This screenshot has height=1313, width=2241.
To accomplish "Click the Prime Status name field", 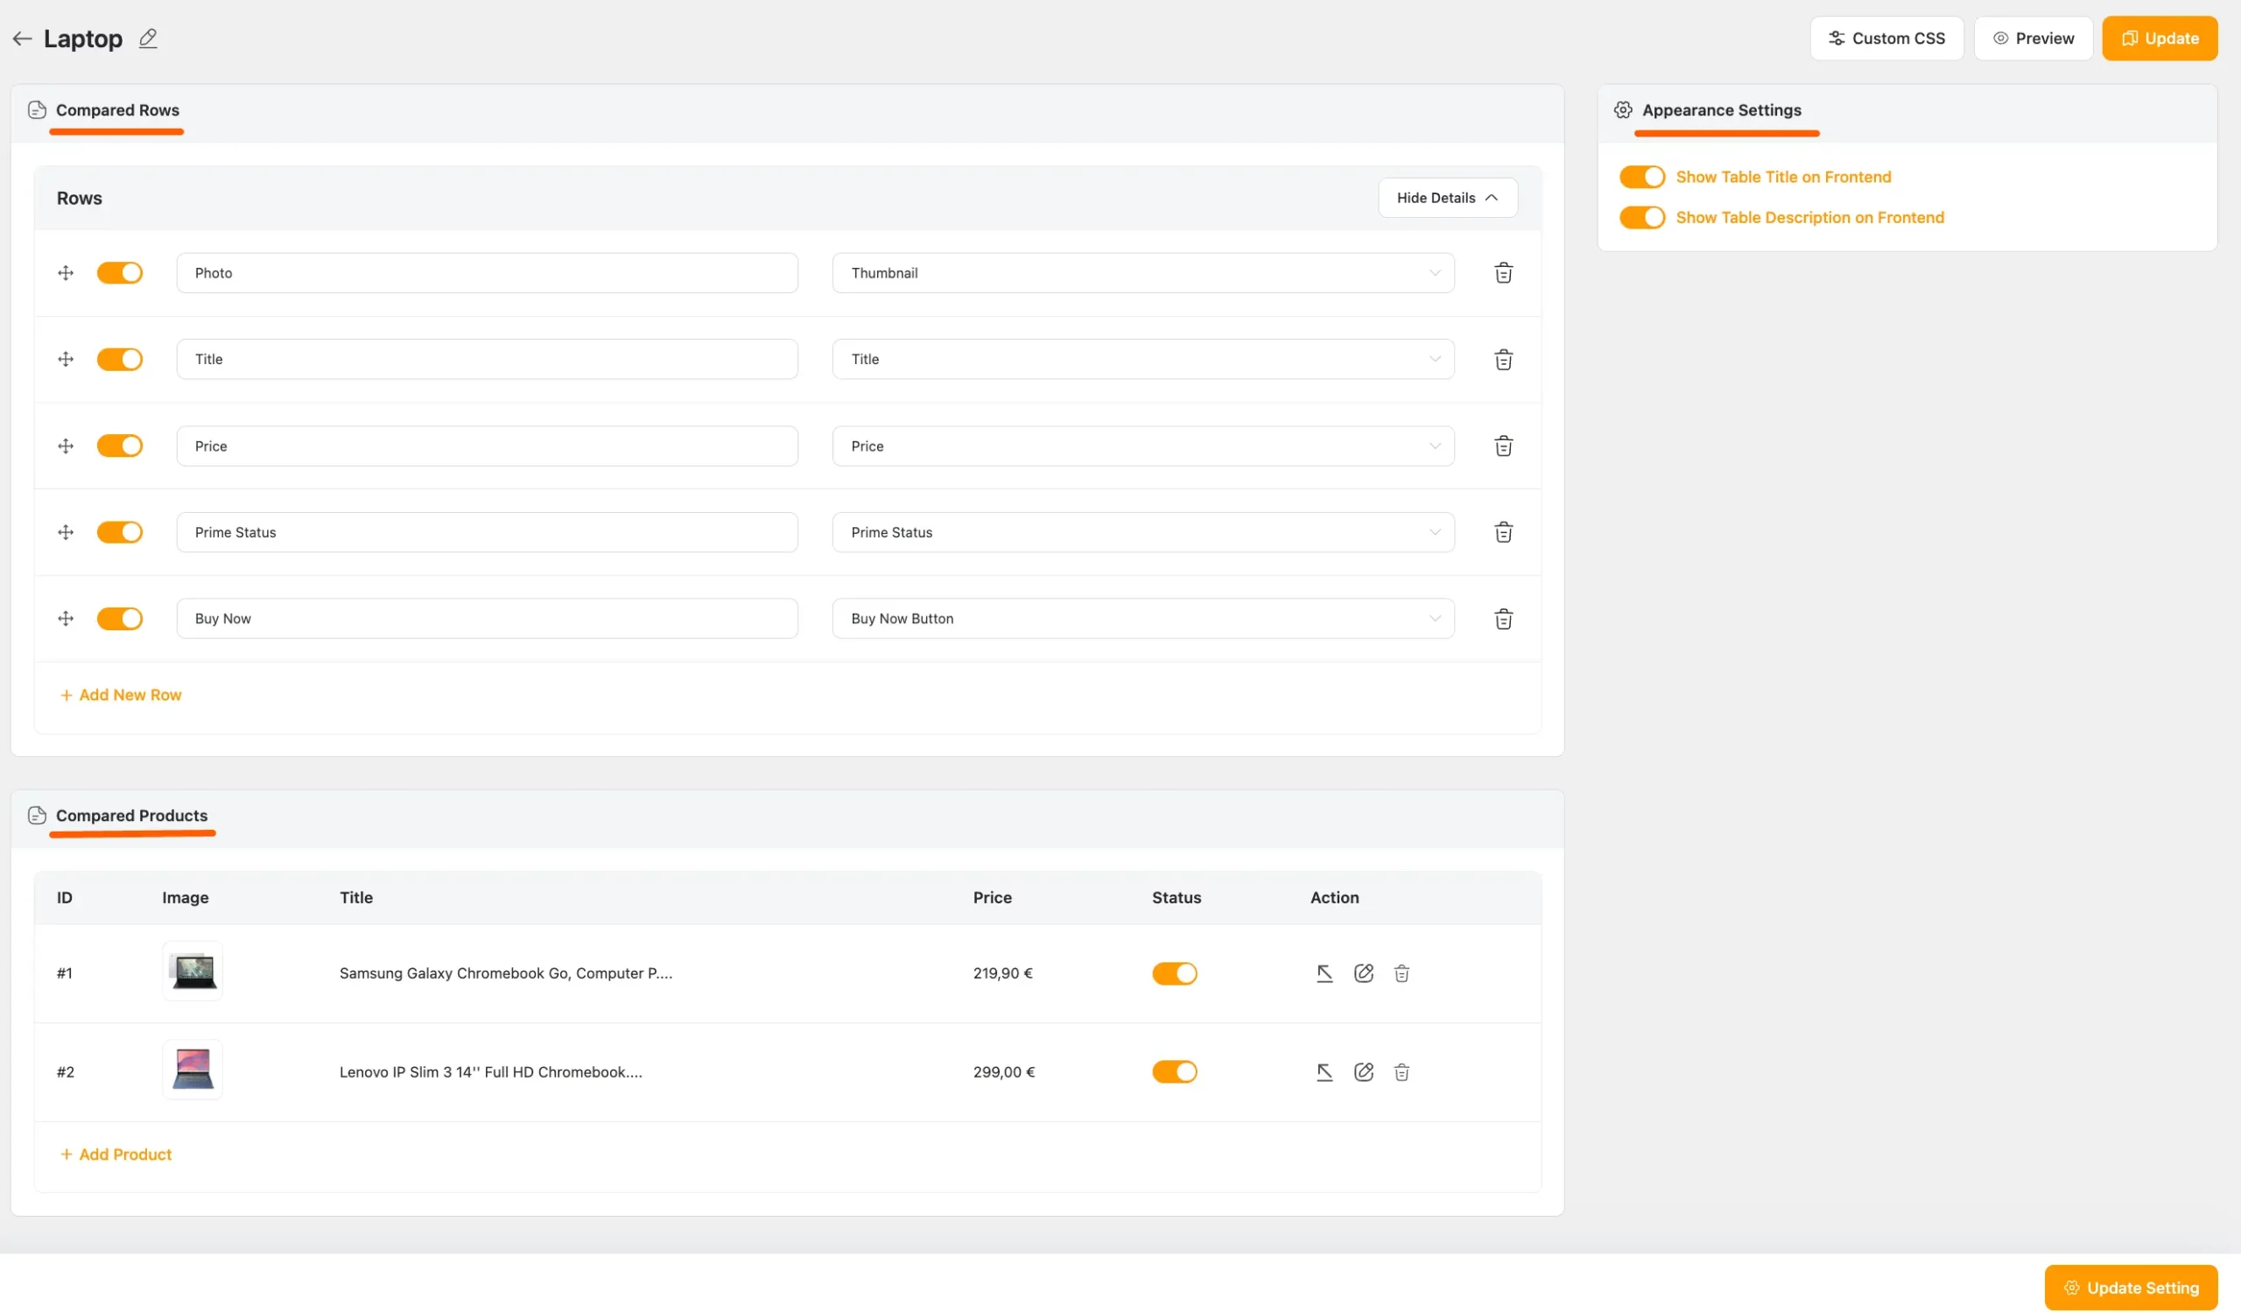I will (x=487, y=532).
